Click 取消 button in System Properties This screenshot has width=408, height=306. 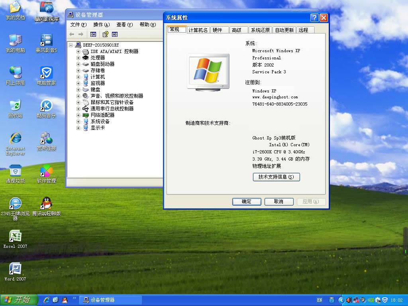(279, 202)
